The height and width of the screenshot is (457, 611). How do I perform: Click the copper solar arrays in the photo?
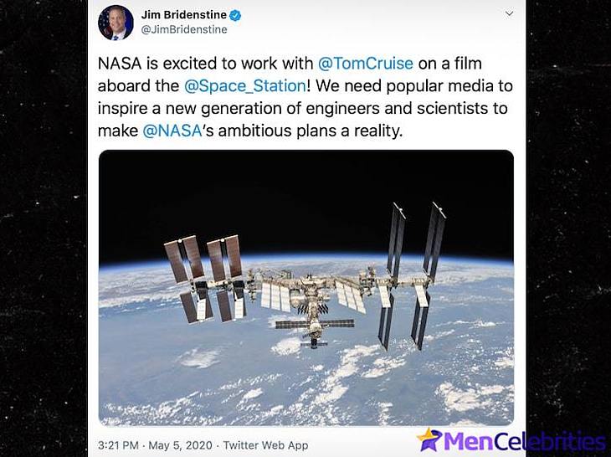[204, 278]
